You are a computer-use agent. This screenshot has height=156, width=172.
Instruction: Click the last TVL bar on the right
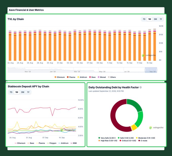155,45
